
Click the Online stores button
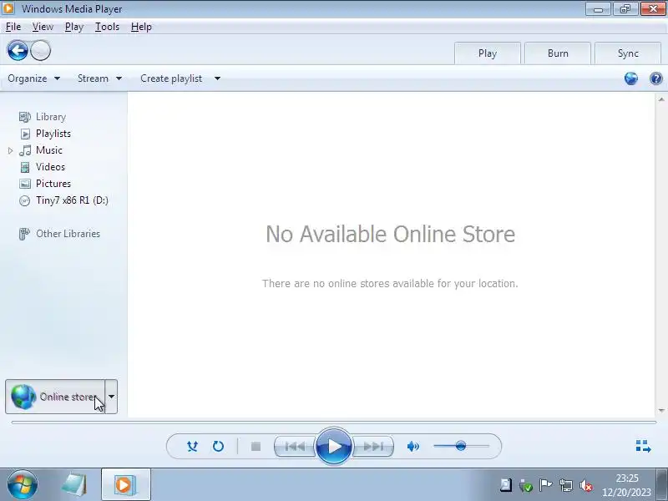[x=55, y=397]
